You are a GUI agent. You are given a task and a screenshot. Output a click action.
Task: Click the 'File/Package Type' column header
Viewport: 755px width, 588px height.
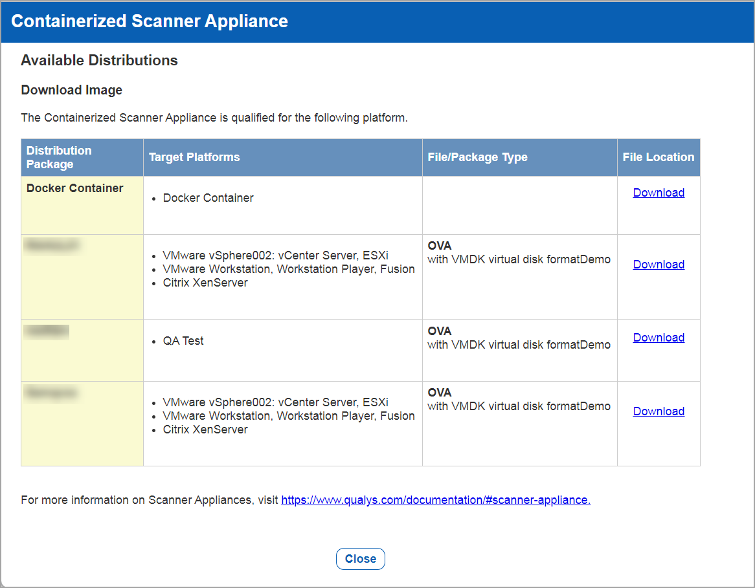(x=519, y=157)
